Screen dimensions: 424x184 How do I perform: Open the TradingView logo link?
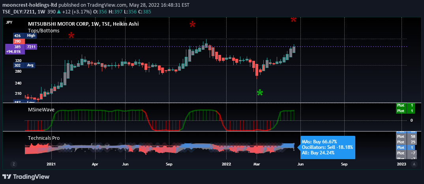point(26,176)
